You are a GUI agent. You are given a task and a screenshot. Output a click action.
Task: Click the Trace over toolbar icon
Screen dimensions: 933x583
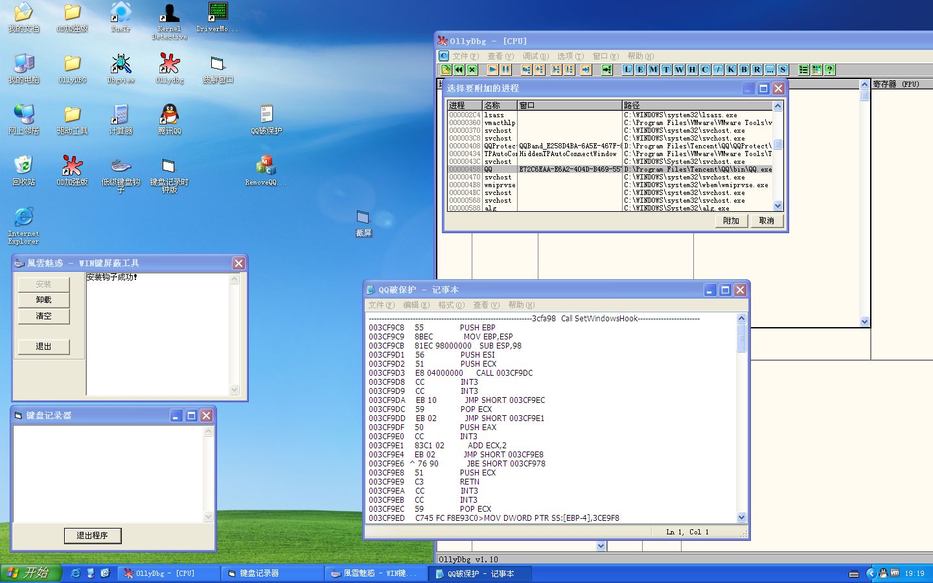click(569, 69)
